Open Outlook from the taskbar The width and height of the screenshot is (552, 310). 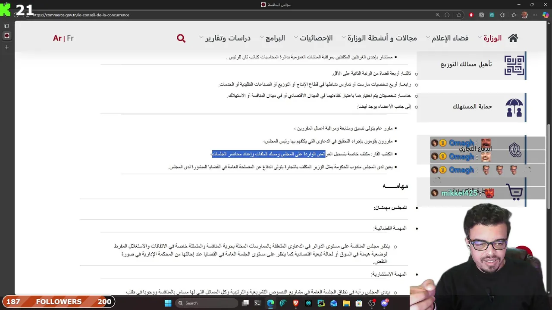pos(334,303)
